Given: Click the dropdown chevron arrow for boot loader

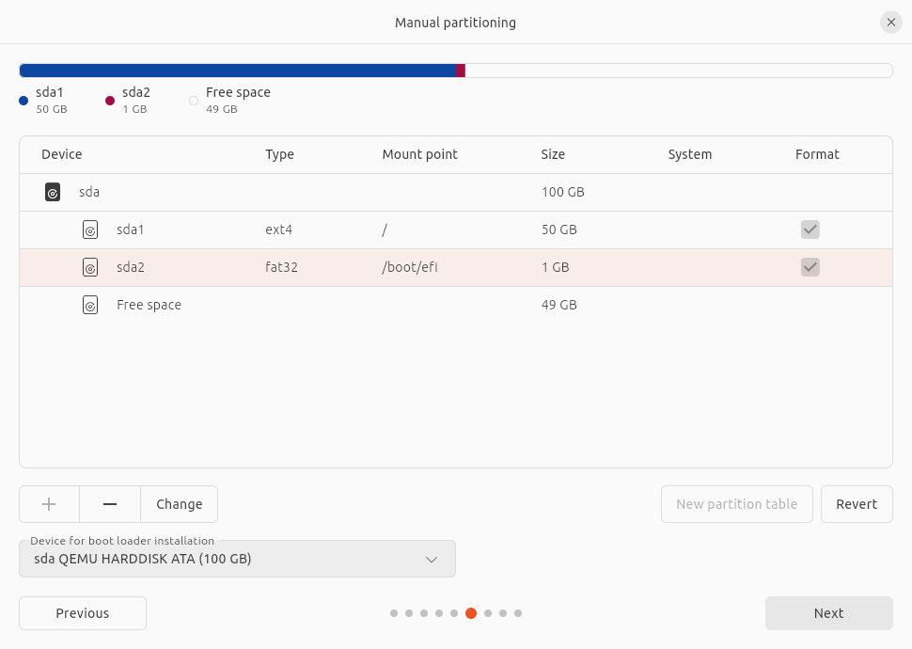Looking at the screenshot, I should (x=431, y=560).
